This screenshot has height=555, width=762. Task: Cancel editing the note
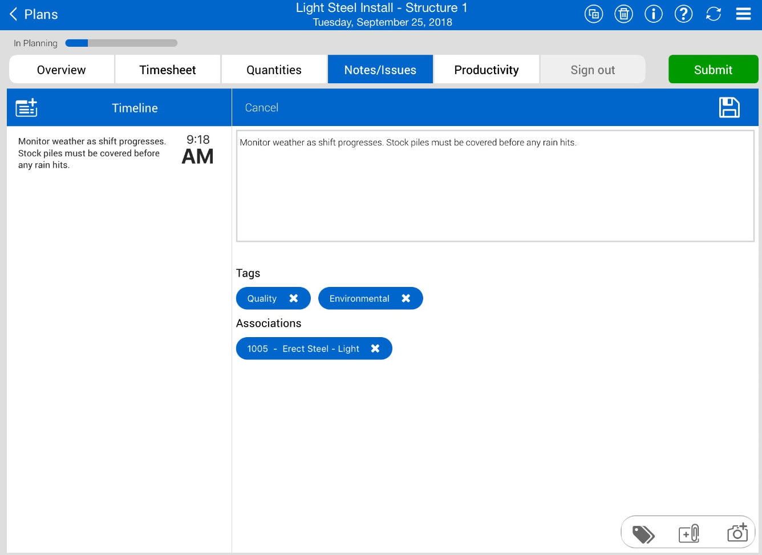point(262,108)
